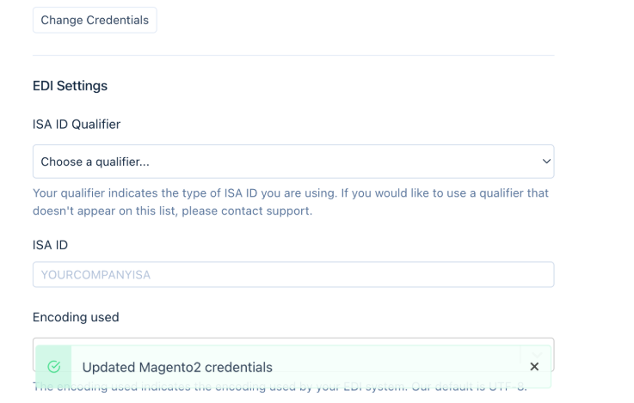Screen dimensions: 634x403
Task: Click the Change Credentials button
Action: pos(95,20)
